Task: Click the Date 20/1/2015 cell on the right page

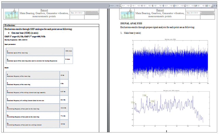Action: (x=193, y=13)
